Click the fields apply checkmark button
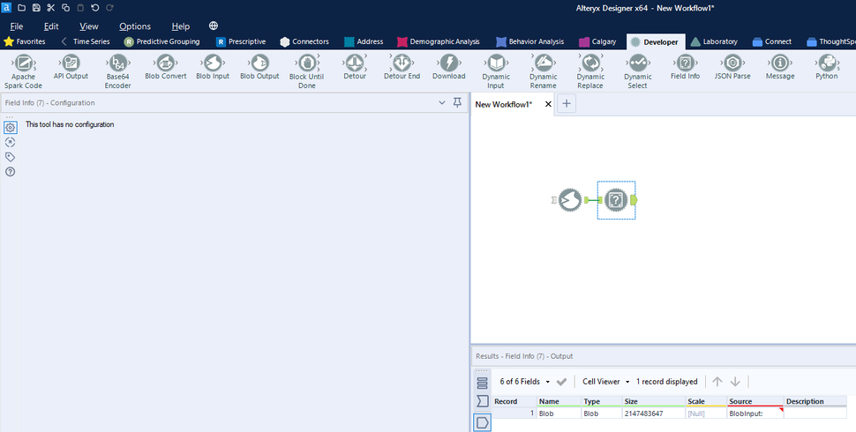856x432 pixels. 561,382
